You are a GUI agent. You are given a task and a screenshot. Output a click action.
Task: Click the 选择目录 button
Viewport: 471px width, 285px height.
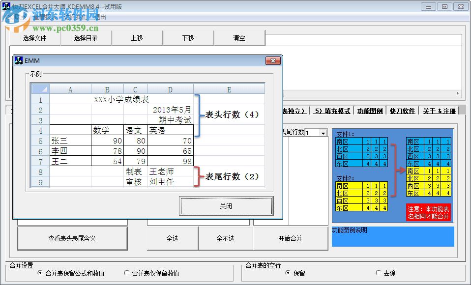click(85, 38)
